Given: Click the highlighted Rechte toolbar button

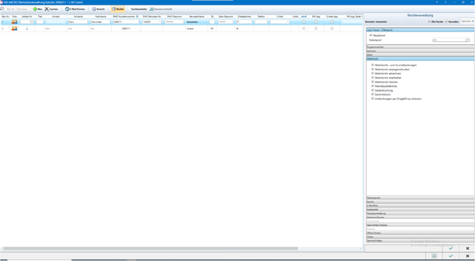Looking at the screenshot, I should pyautogui.click(x=118, y=9).
